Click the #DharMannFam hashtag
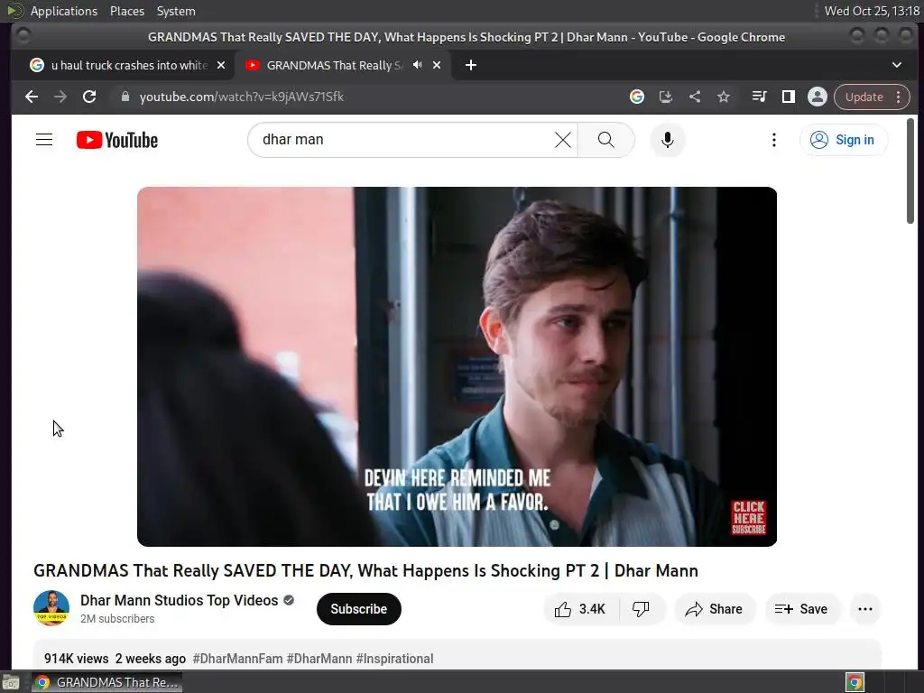This screenshot has height=693, width=924. click(237, 658)
